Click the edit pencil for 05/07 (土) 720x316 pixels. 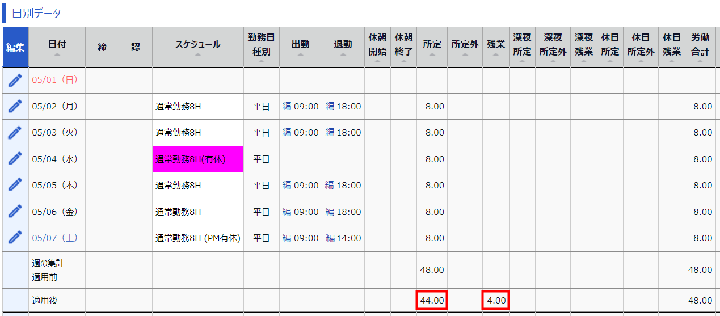[15, 238]
